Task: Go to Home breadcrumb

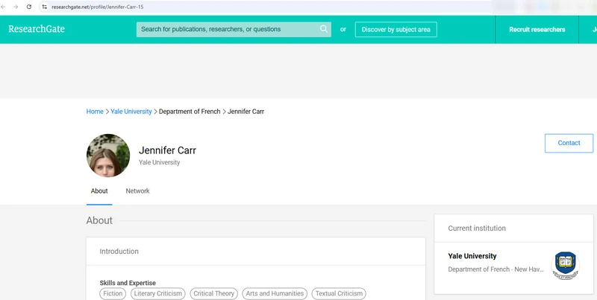Action: 95,111
